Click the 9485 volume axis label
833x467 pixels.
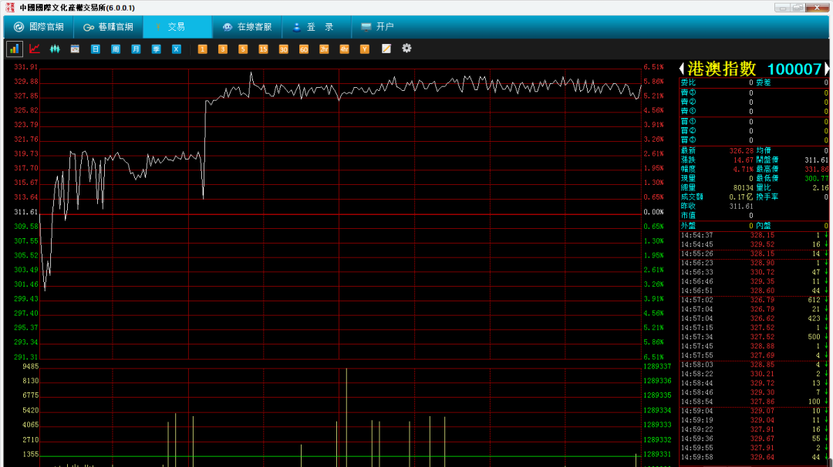30,367
